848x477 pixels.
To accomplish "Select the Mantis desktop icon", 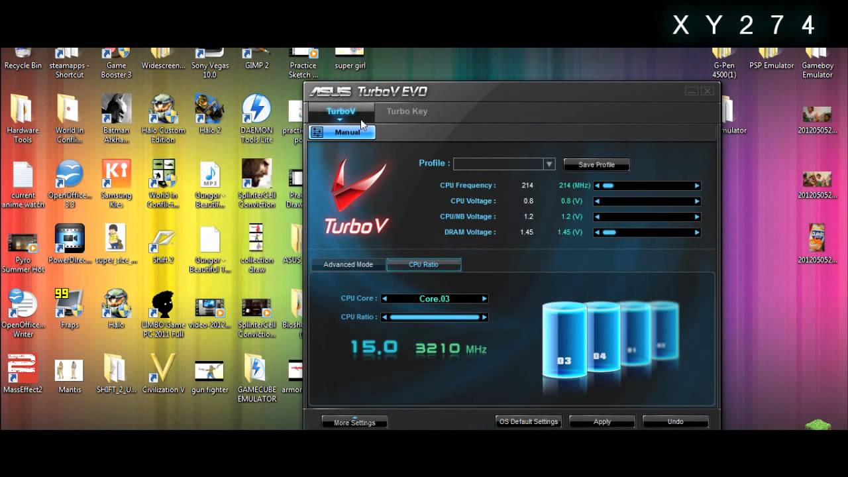I will [69, 374].
